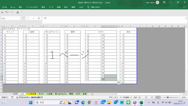Zoom out with the minus button
This screenshot has height=106, width=188.
coord(162,97)
